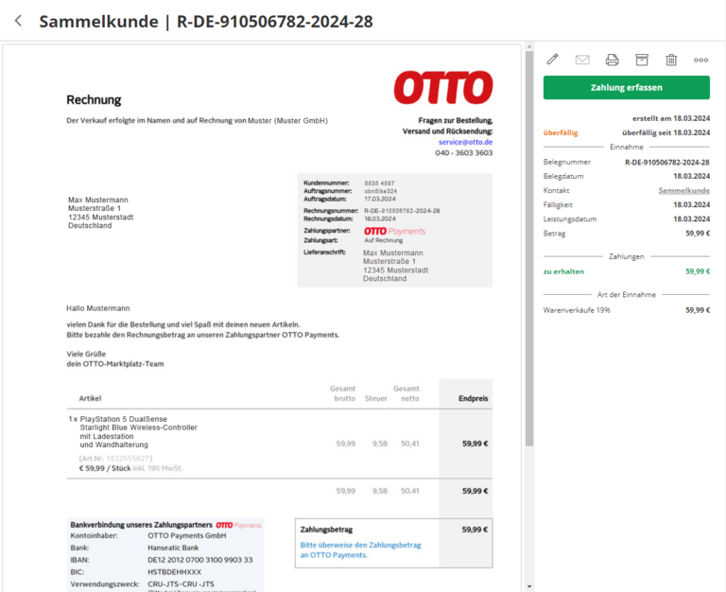Click the pencil edit icon
The height and width of the screenshot is (592, 726).
(x=553, y=60)
